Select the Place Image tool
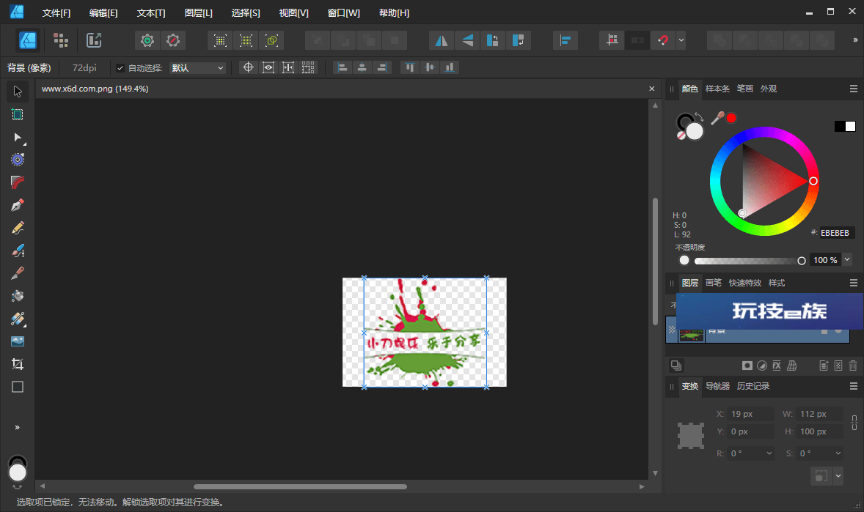This screenshot has height=512, width=864. [x=18, y=341]
